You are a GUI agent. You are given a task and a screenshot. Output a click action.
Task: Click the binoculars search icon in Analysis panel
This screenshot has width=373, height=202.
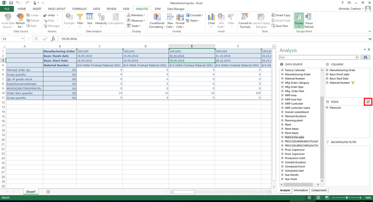(x=365, y=57)
